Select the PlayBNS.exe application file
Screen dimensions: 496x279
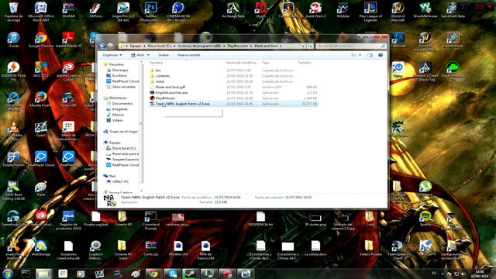tap(233, 98)
